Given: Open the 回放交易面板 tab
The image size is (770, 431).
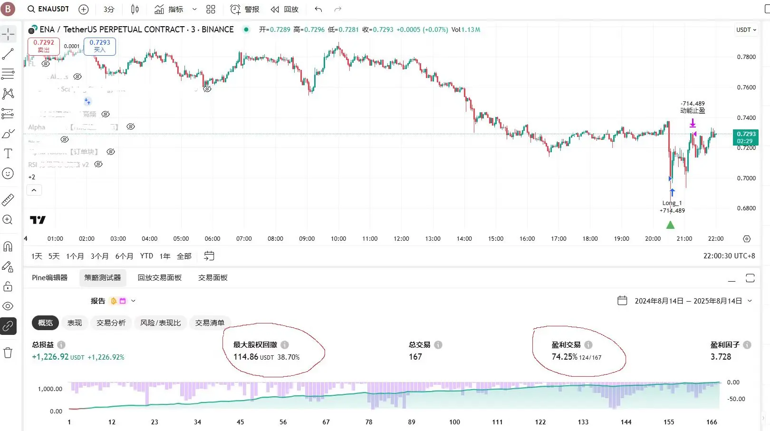Looking at the screenshot, I should coord(160,277).
